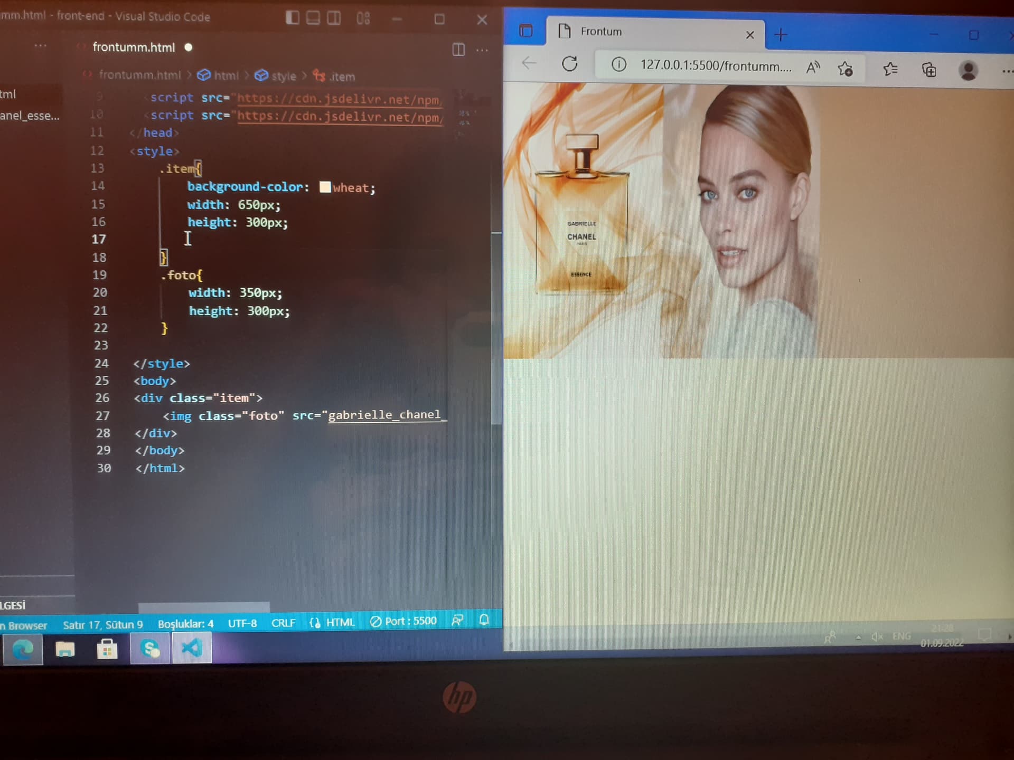Image resolution: width=1014 pixels, height=760 pixels.
Task: Stop live server via Port : 5500
Action: point(403,621)
